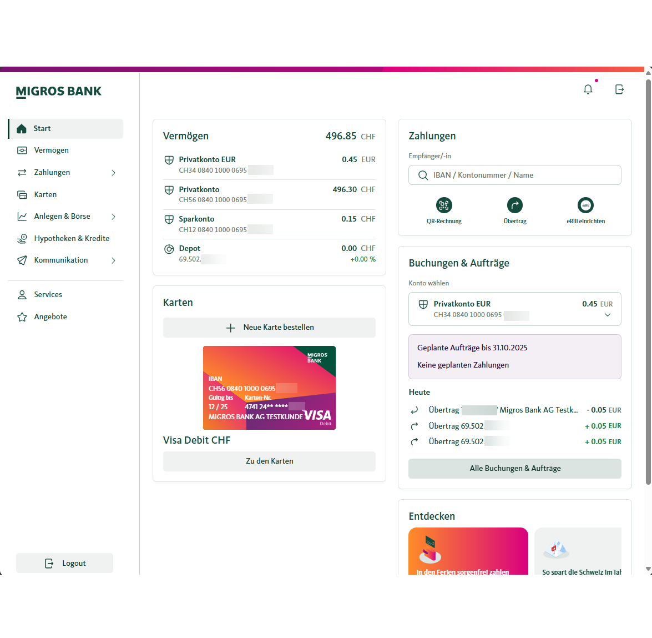652x638 pixels.
Task: Click the Migros Bank logo
Action: point(59,92)
